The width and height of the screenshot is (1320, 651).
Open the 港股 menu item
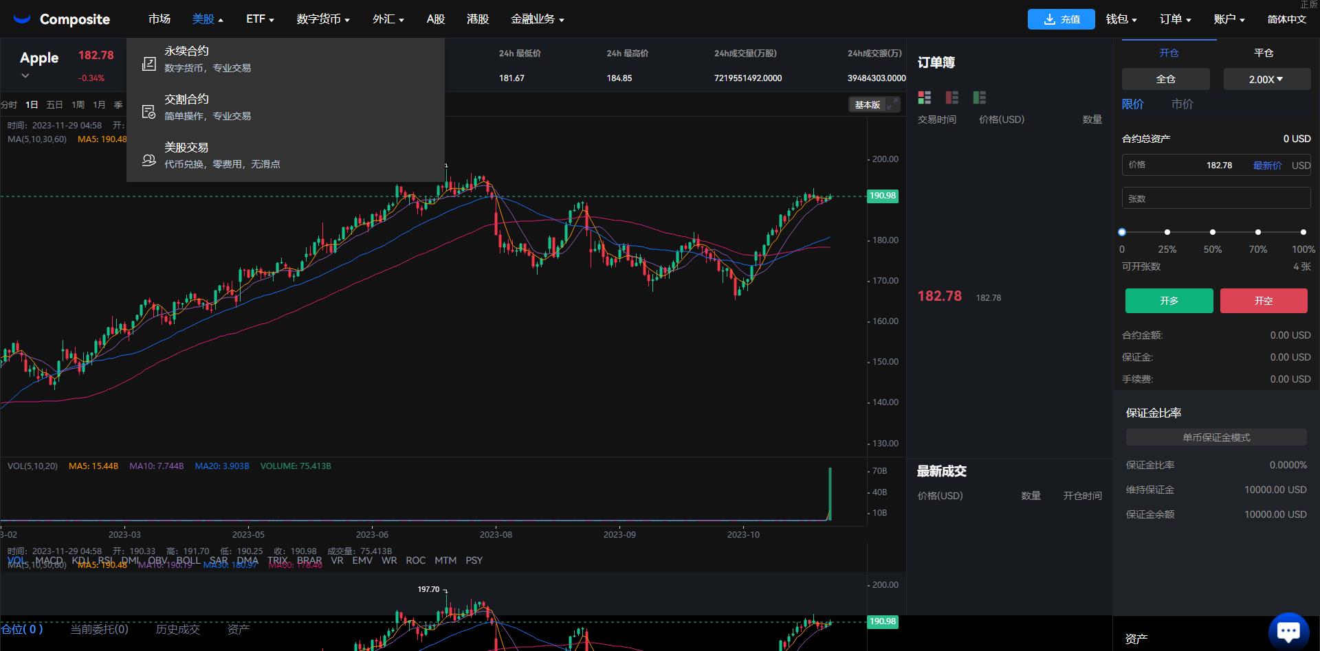point(477,19)
